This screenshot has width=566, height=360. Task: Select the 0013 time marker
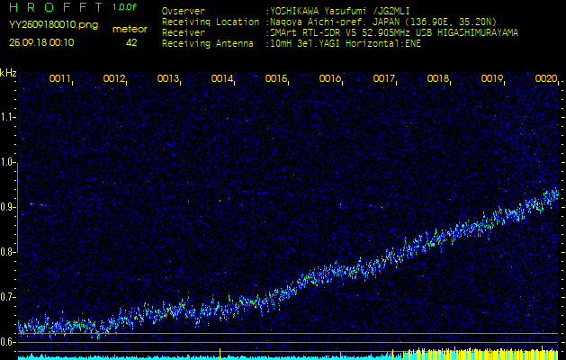pyautogui.click(x=168, y=79)
